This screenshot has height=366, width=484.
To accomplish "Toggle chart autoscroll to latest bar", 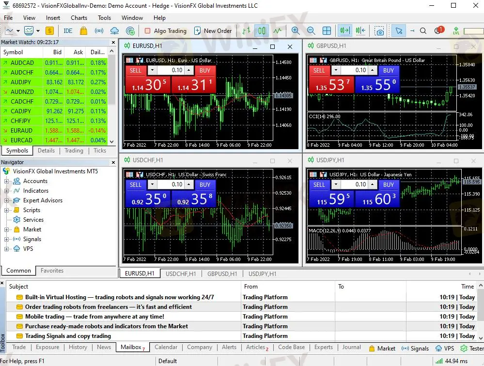I will (345, 31).
